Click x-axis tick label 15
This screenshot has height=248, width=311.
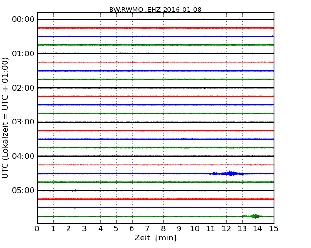click(x=274, y=229)
